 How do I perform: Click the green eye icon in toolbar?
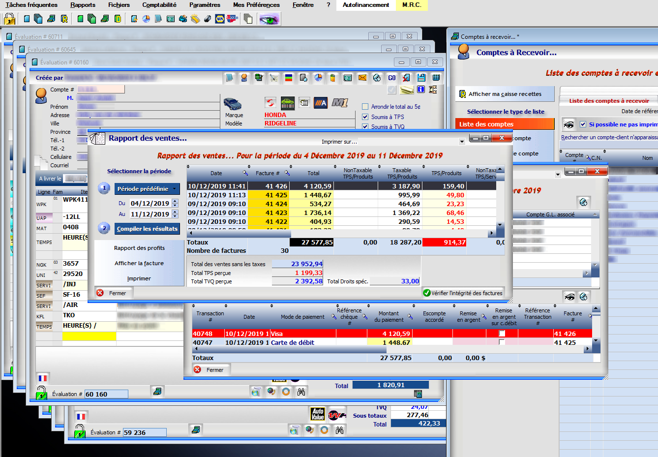pyautogui.click(x=269, y=19)
